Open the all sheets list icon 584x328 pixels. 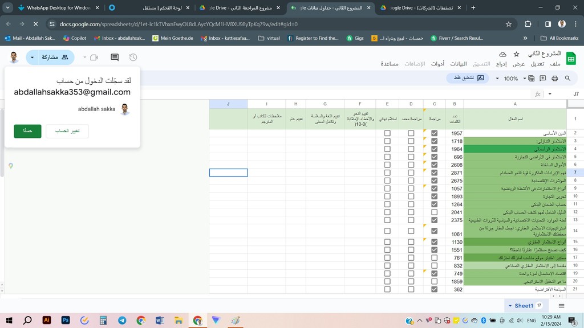tap(561, 306)
